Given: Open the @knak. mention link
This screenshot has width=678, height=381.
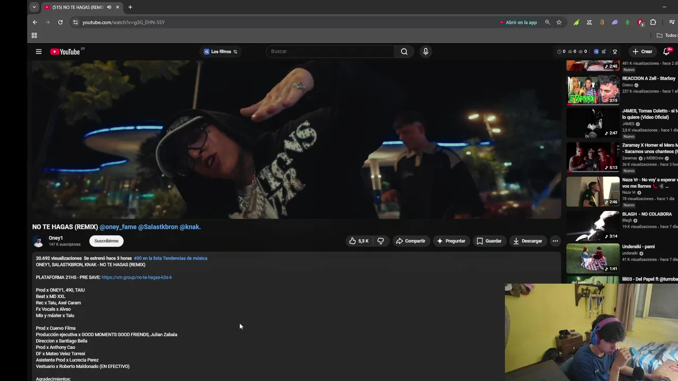Looking at the screenshot, I should [190, 226].
